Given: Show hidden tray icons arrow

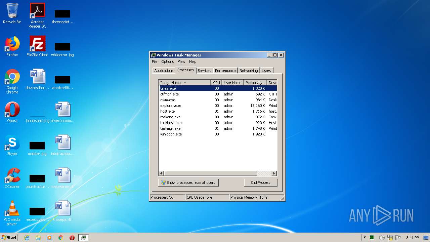Looking at the screenshot, I should click(364, 238).
